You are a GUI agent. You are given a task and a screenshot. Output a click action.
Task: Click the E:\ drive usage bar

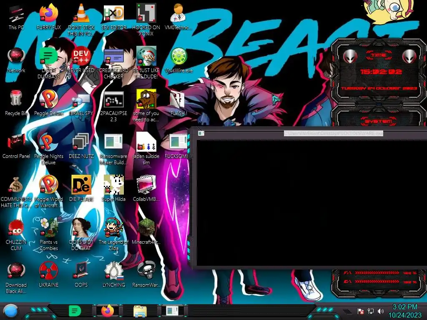[x=377, y=281]
